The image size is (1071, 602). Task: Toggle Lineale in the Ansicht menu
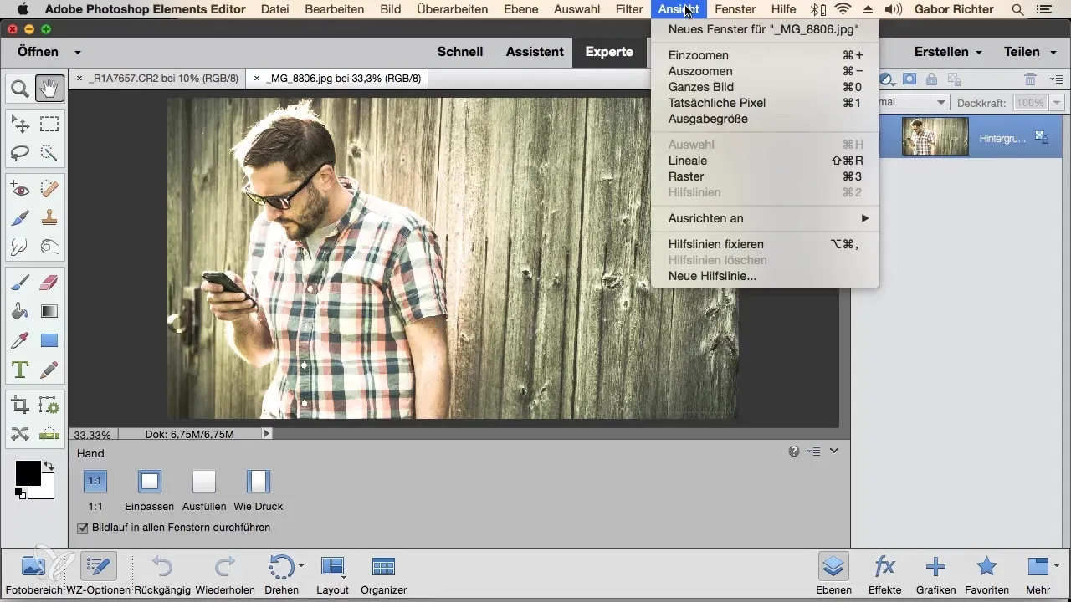[688, 161]
